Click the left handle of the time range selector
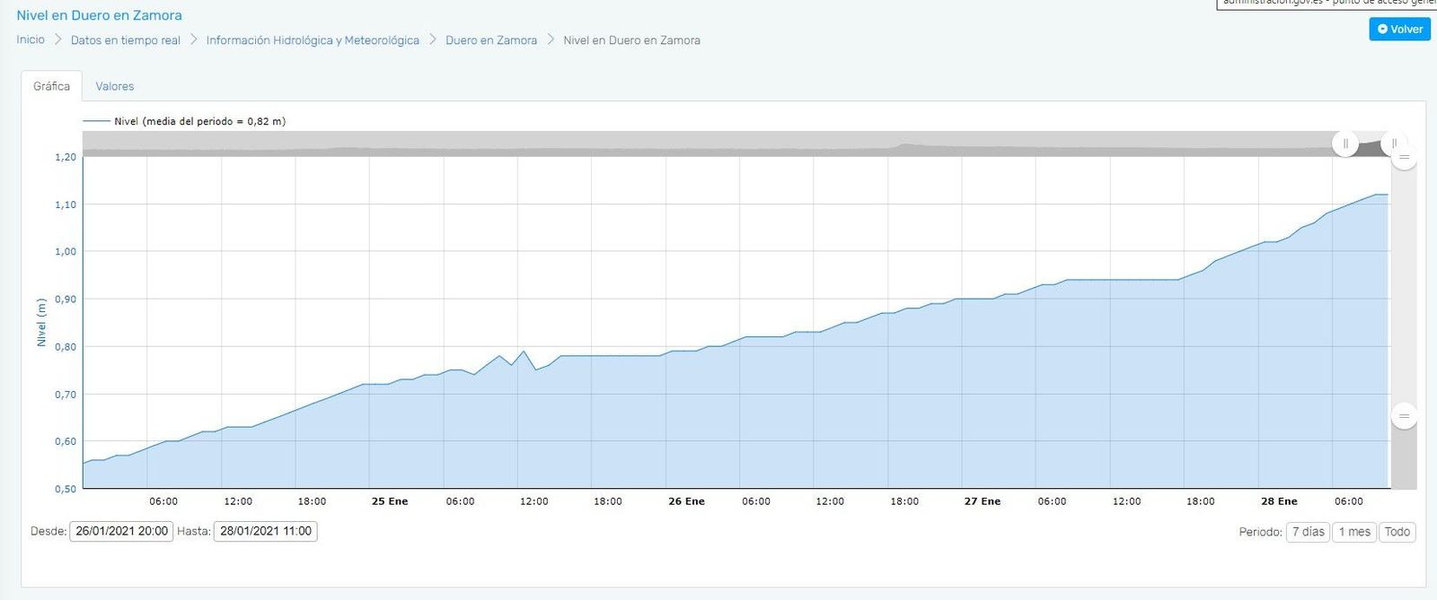 pos(1344,143)
